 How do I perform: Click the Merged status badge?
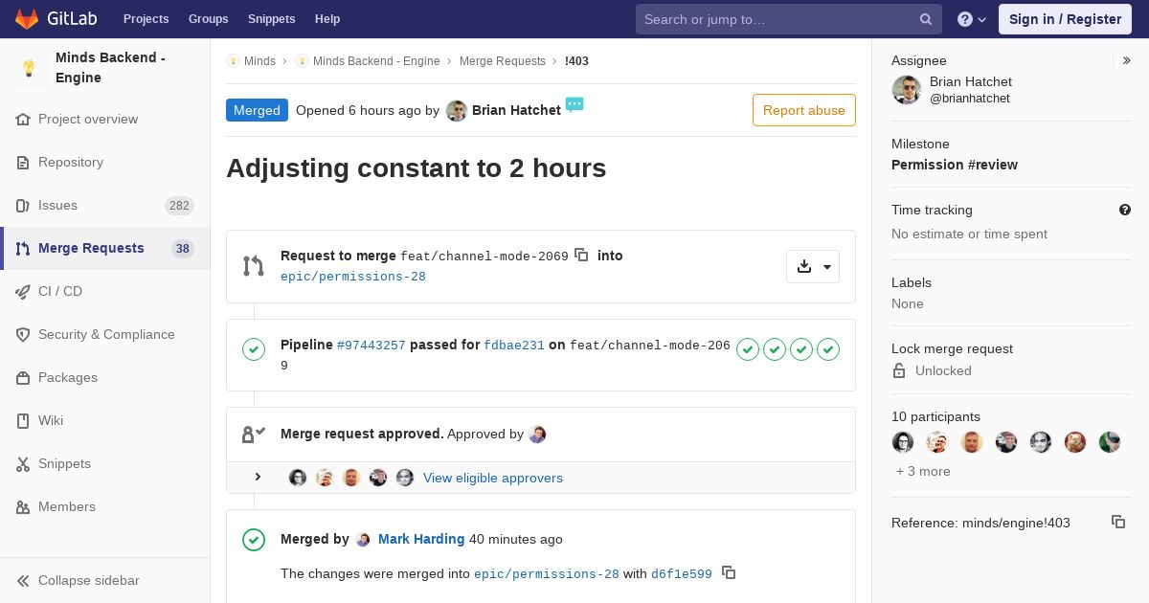[257, 110]
